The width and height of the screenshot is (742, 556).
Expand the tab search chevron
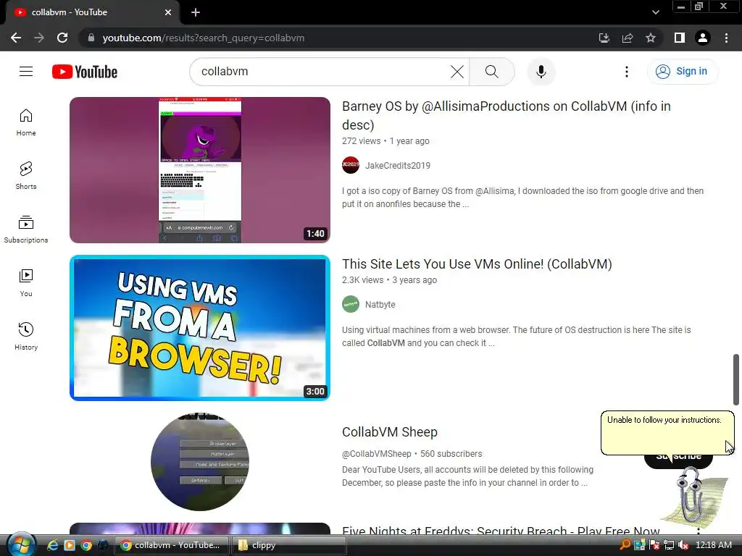[x=655, y=12]
